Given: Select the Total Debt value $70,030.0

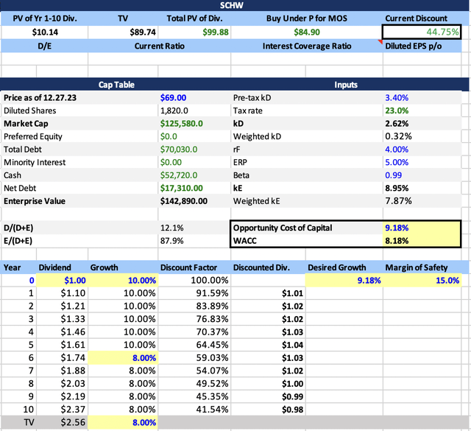Looking at the screenshot, I should (x=194, y=150).
